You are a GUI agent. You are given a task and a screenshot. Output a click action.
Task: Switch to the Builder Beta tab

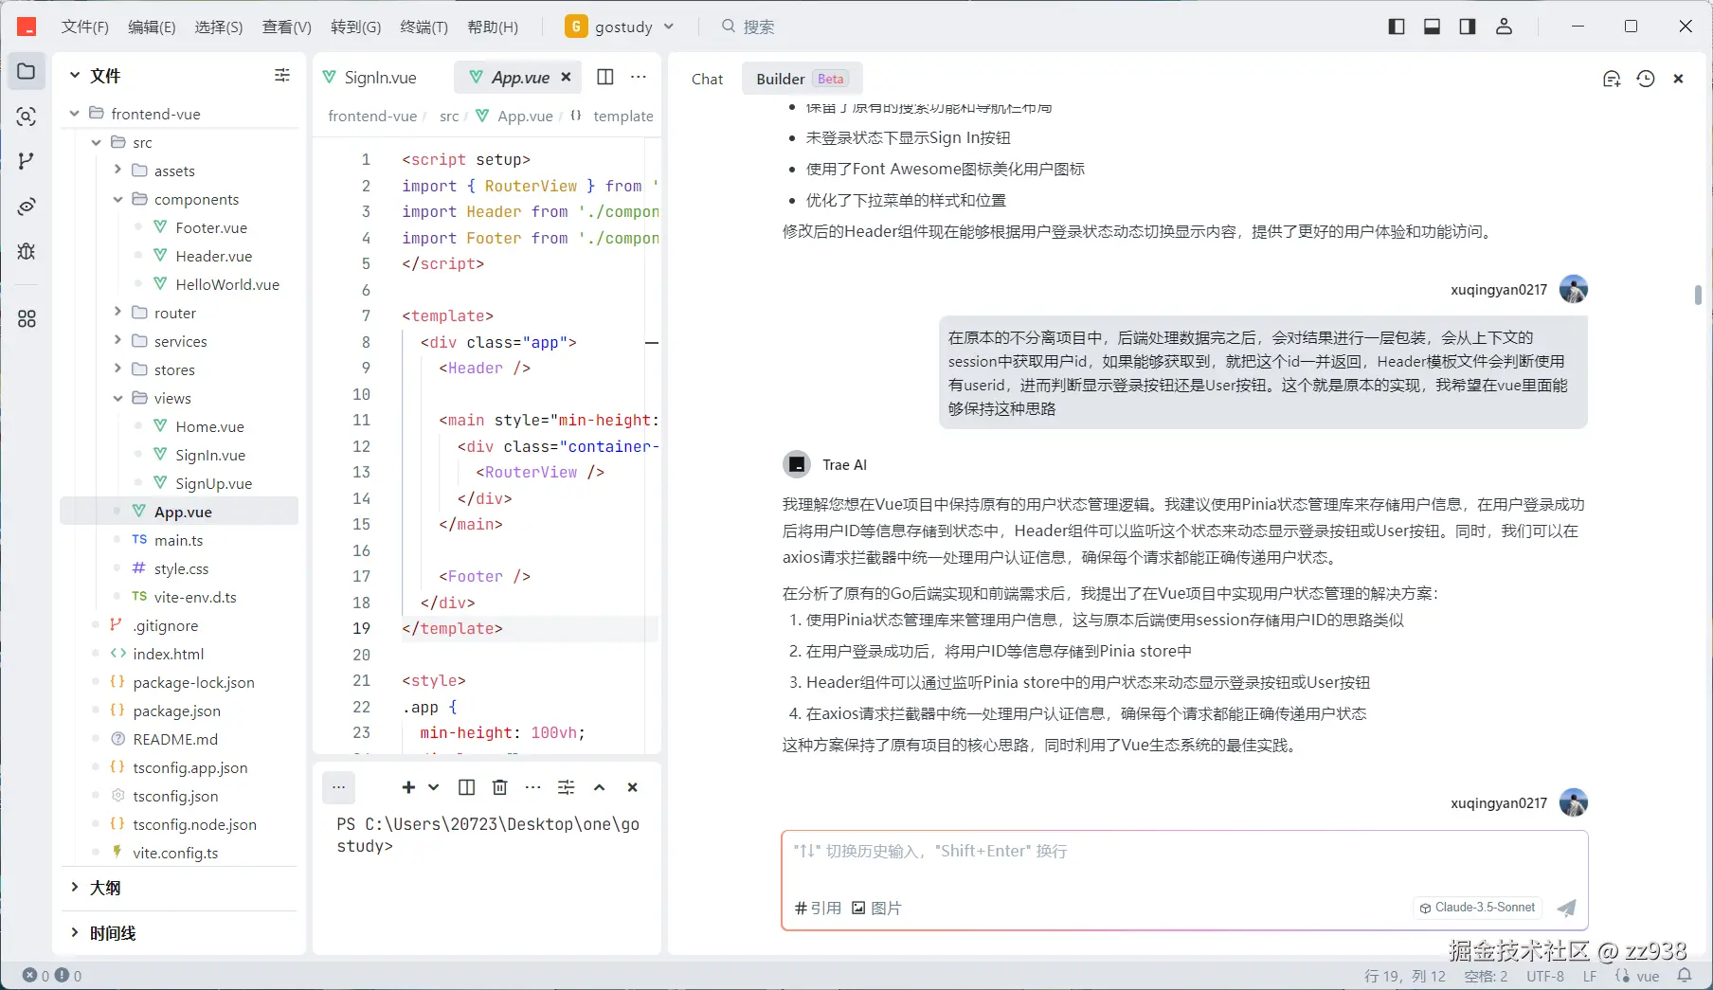coord(802,79)
